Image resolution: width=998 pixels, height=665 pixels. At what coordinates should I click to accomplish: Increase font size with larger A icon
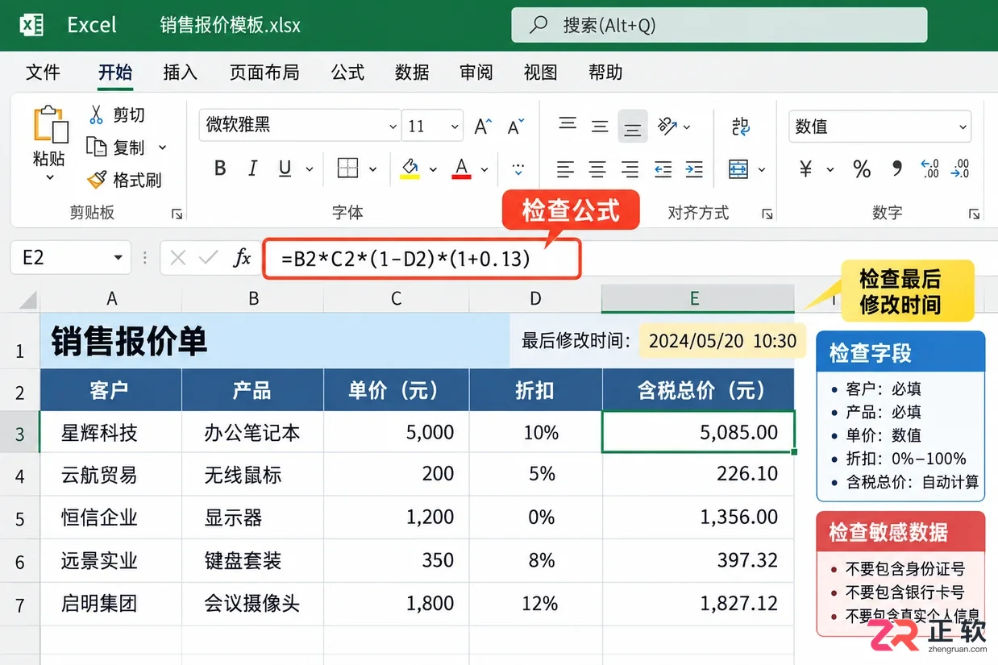tap(483, 127)
